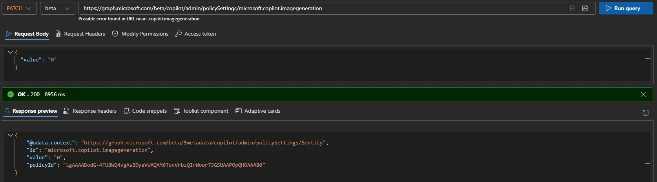Click the green success check icon

click(x=11, y=94)
